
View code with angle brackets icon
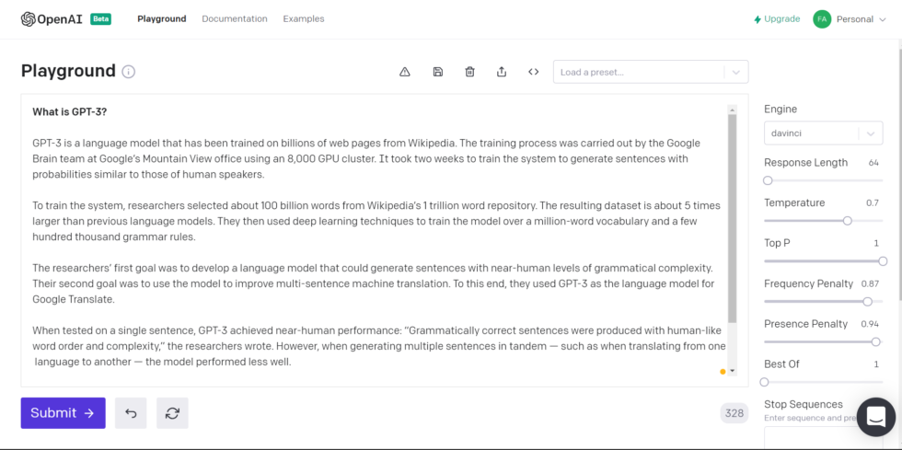533,72
